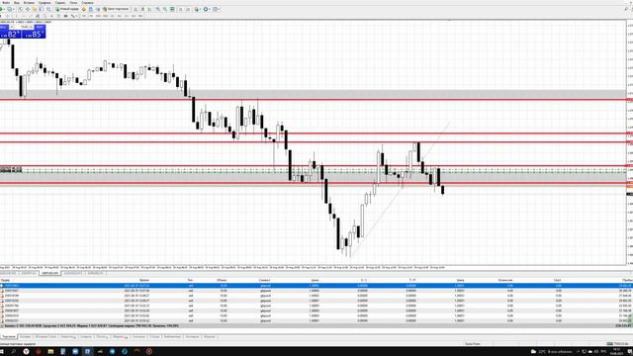Open the Активы terminal tab
Viewport: 633px width, 356px height.
(26, 336)
